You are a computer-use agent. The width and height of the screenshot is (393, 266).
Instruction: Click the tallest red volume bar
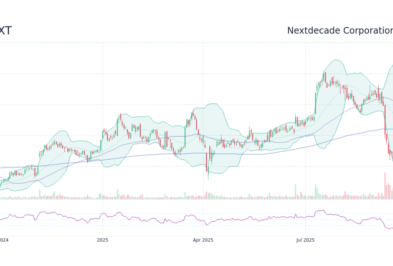(385, 186)
